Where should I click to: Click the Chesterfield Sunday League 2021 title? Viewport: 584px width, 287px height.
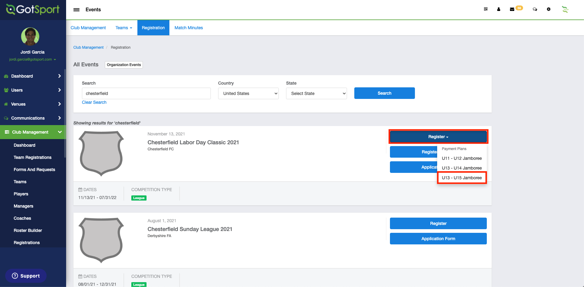190,229
